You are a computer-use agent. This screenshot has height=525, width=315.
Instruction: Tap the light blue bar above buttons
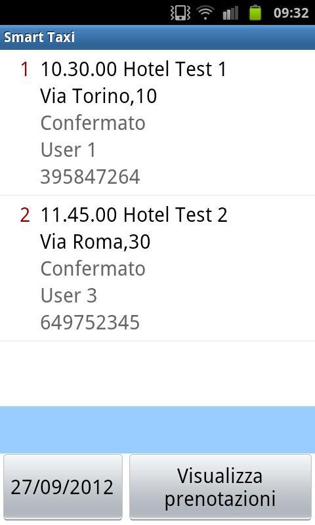coord(157,430)
